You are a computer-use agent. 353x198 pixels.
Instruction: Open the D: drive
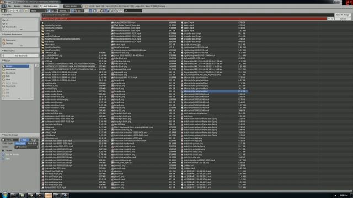(7, 24)
